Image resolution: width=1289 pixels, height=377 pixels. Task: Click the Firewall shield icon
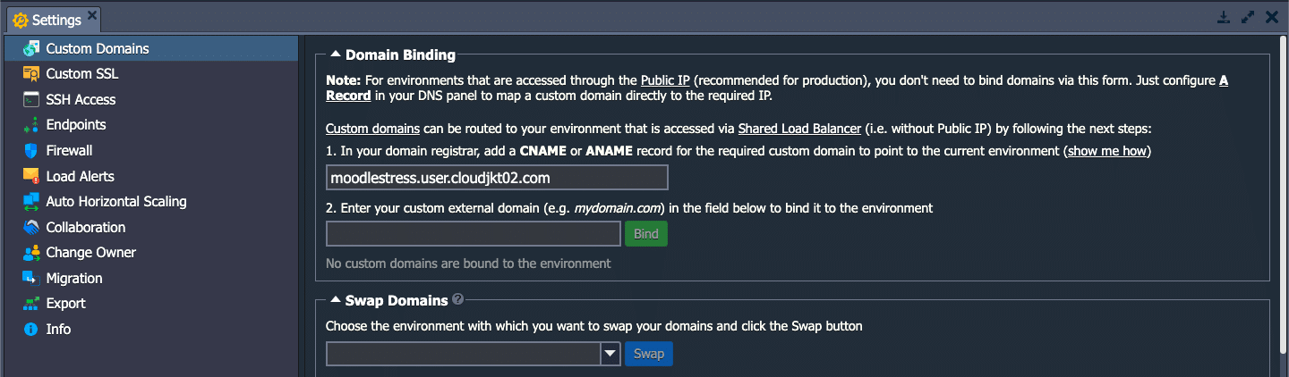31,150
